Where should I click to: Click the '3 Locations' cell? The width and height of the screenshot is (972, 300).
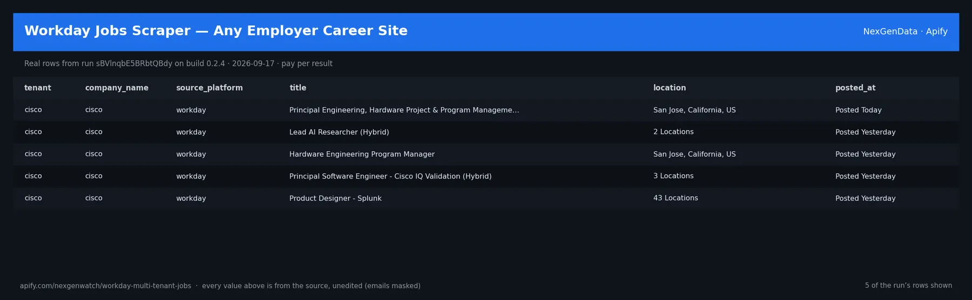tap(673, 176)
